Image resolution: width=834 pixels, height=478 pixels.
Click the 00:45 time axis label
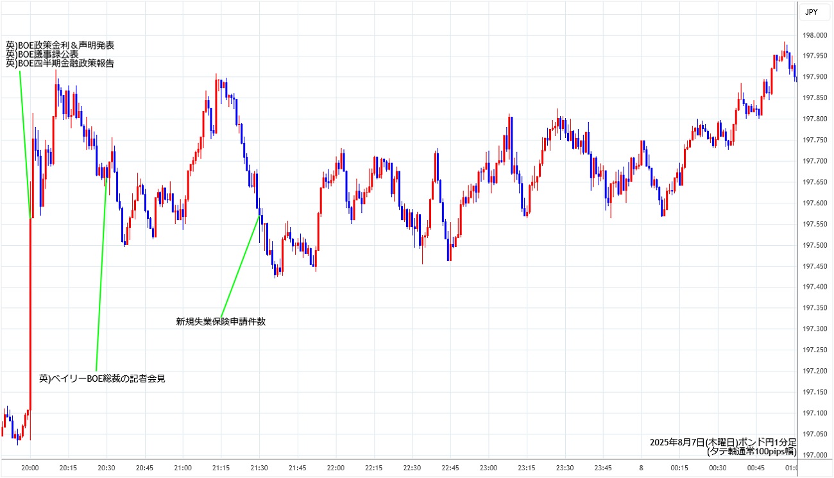(x=756, y=468)
